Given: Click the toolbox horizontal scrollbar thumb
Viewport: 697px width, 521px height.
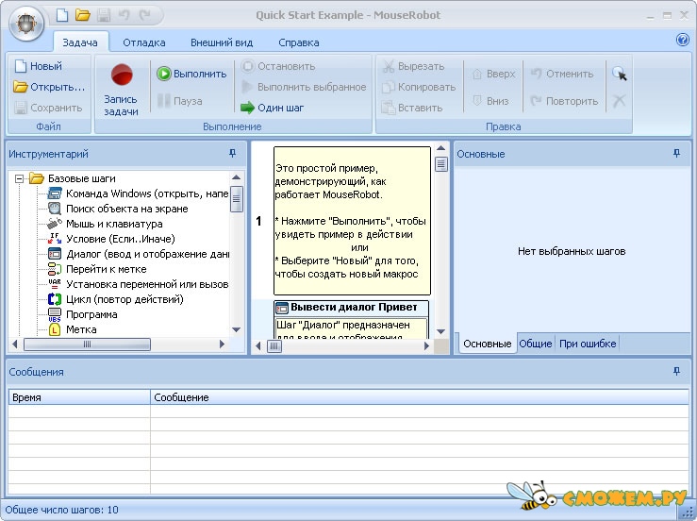Looking at the screenshot, I should pos(87,344).
